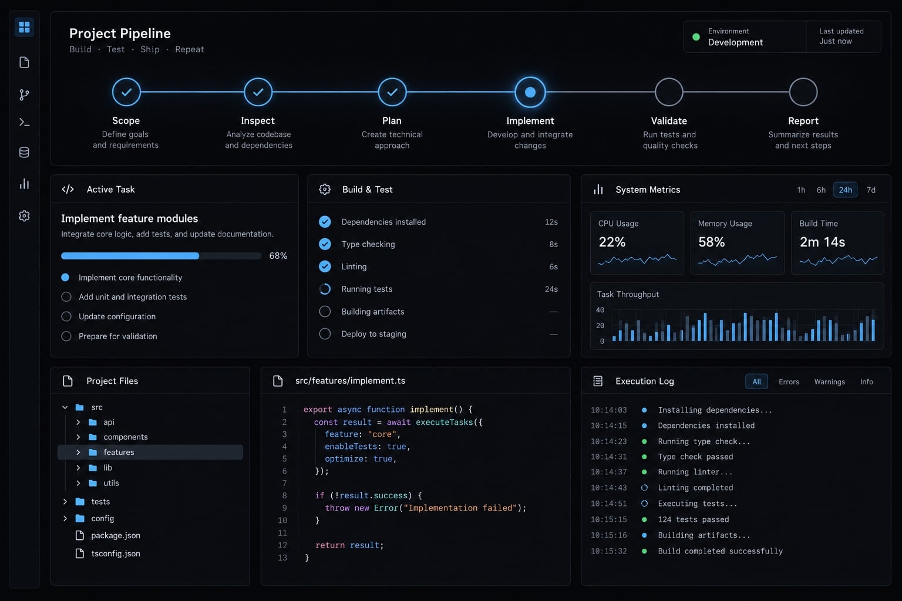Screen dimensions: 902x601
Task: Open the settings gear in sidebar
Action: 24,216
